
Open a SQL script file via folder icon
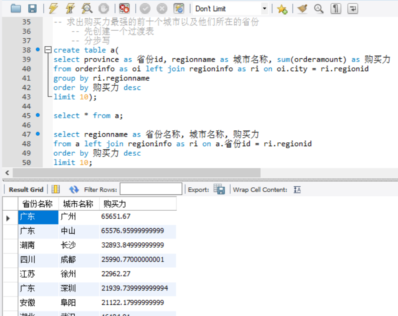(x=16, y=9)
